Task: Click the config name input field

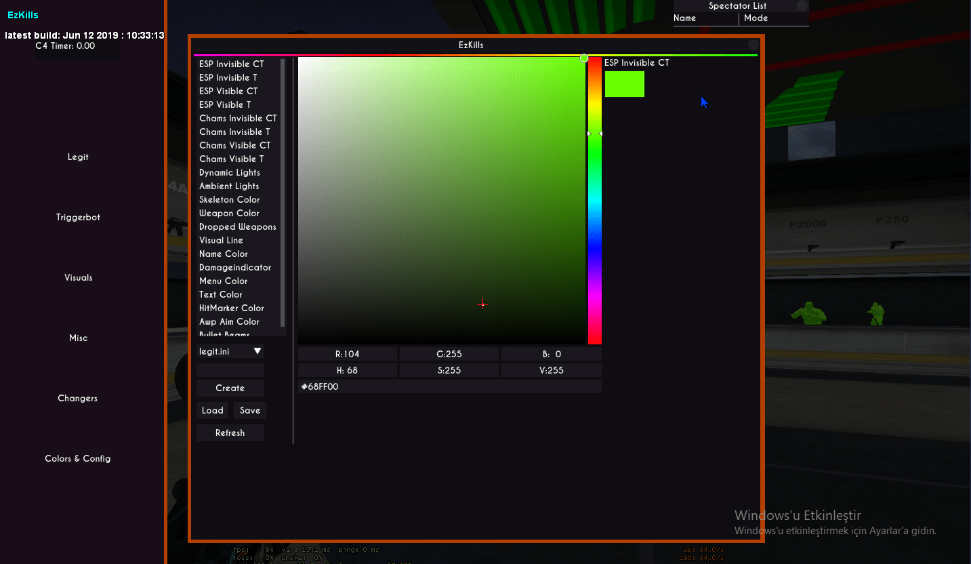Action: [x=230, y=370]
